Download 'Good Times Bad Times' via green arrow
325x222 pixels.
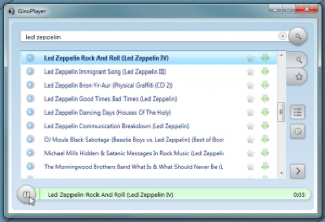pyautogui.click(x=265, y=99)
